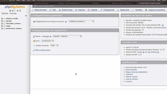Click the Home icon in phpMyAdmin sidebar
This screenshot has height=94, width=167.
[10, 10]
